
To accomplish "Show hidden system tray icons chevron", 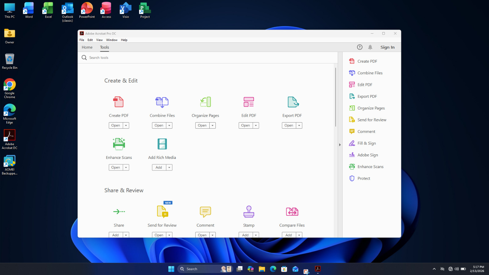I will coord(434,269).
